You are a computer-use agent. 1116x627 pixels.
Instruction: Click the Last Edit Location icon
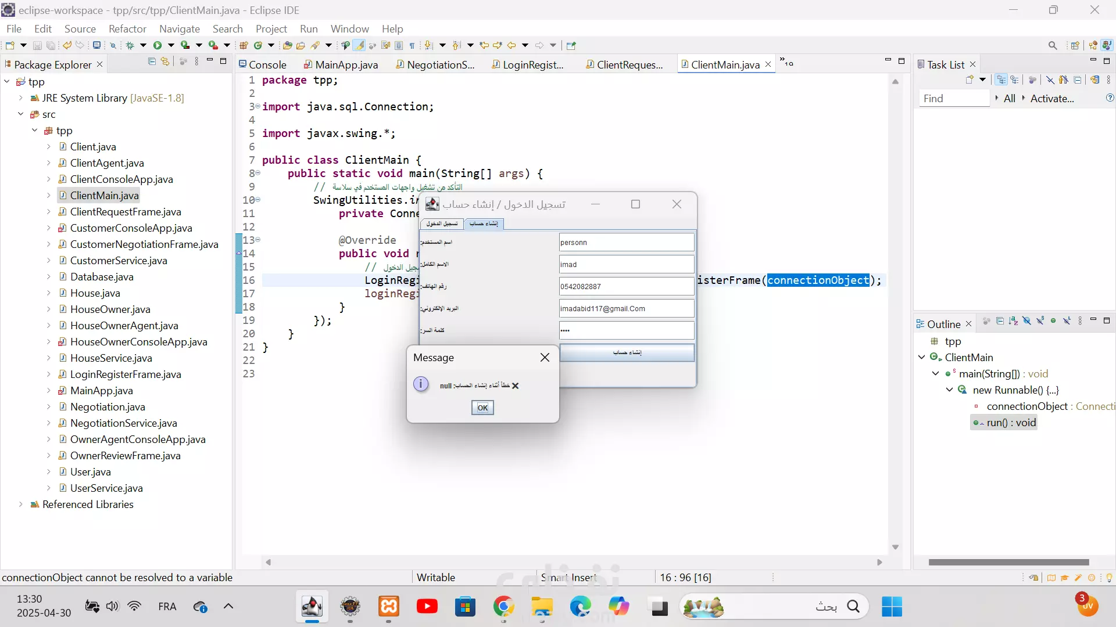(484, 45)
